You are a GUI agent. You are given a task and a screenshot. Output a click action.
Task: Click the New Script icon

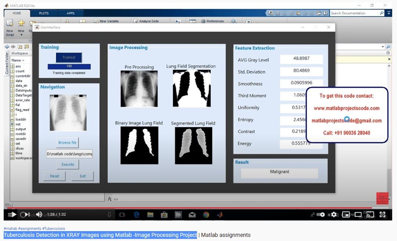click(10, 23)
